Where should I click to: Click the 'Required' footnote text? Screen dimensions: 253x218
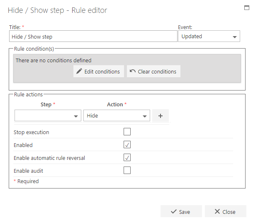[x=28, y=181]
